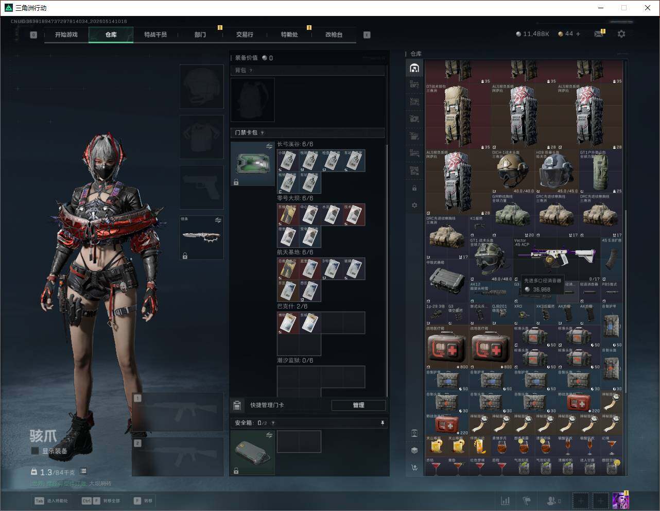Enable the 显示装备 checkbox
Image resolution: width=660 pixels, height=511 pixels.
34,451
